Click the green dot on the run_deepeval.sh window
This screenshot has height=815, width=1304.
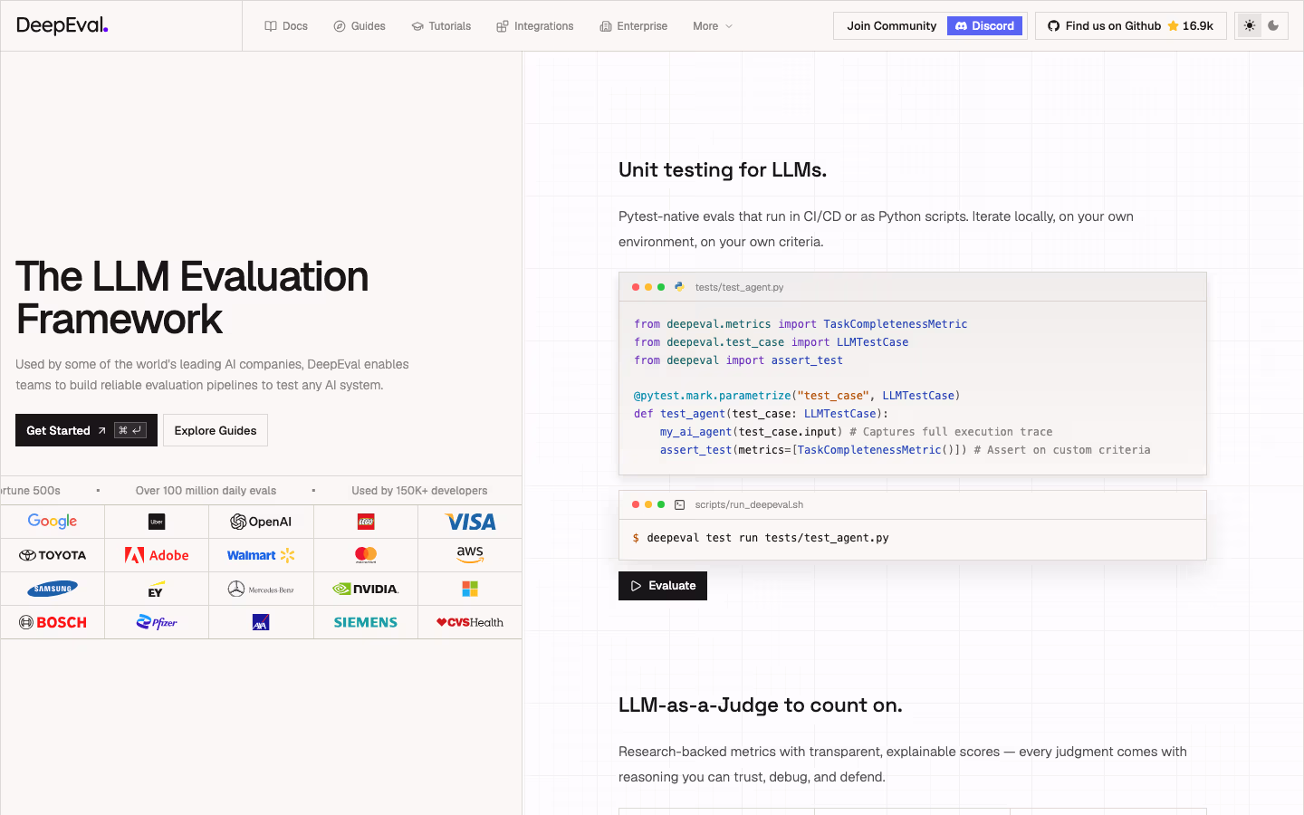click(x=661, y=504)
